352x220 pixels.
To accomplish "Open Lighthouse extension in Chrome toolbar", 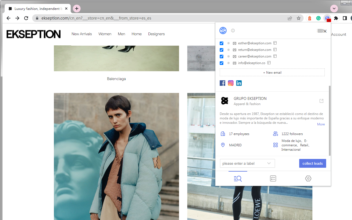I will (x=310, y=18).
